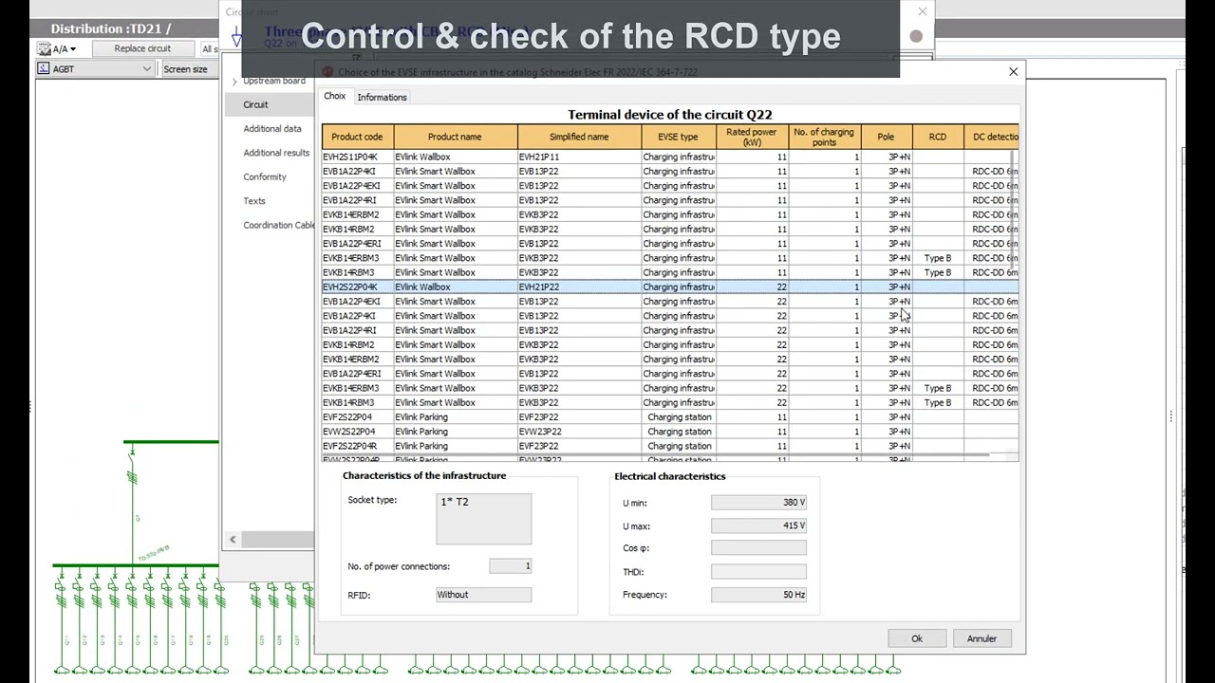This screenshot has width=1215, height=683.
Task: Select Circuit in the Circuit sheet sidebar
Action: point(255,104)
